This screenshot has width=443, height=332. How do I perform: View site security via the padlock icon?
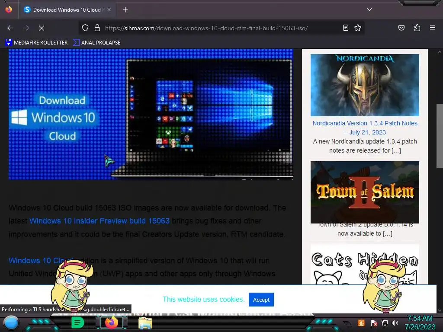[97, 28]
